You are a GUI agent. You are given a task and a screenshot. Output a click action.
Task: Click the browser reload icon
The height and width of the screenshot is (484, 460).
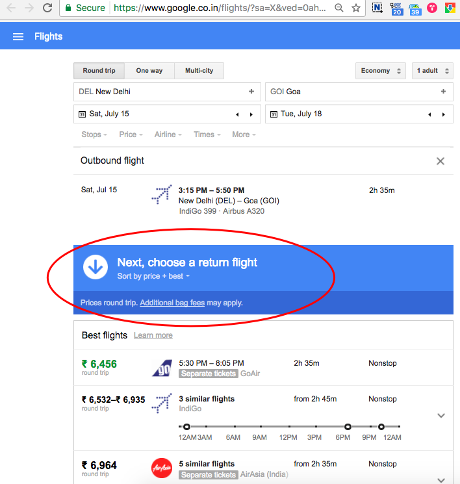47,8
